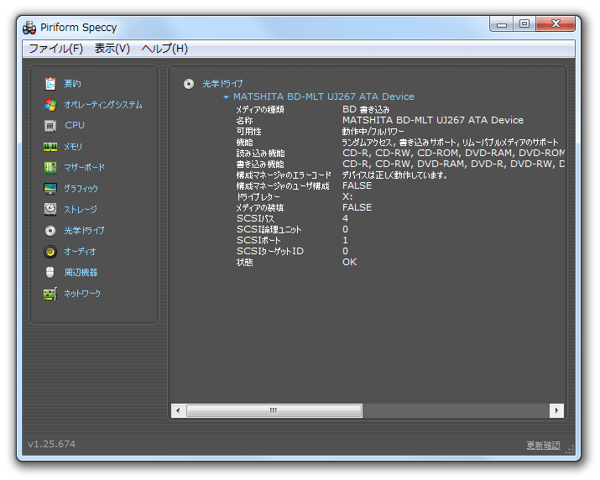The image size is (600, 480).
Task: Maximize the Piriform Speccy window
Action: (524, 24)
